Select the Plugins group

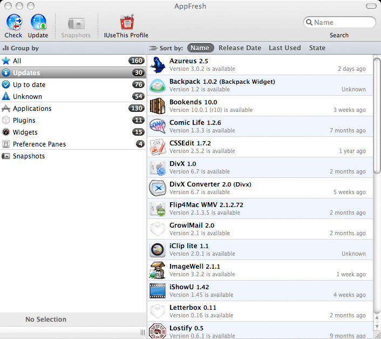(73, 120)
